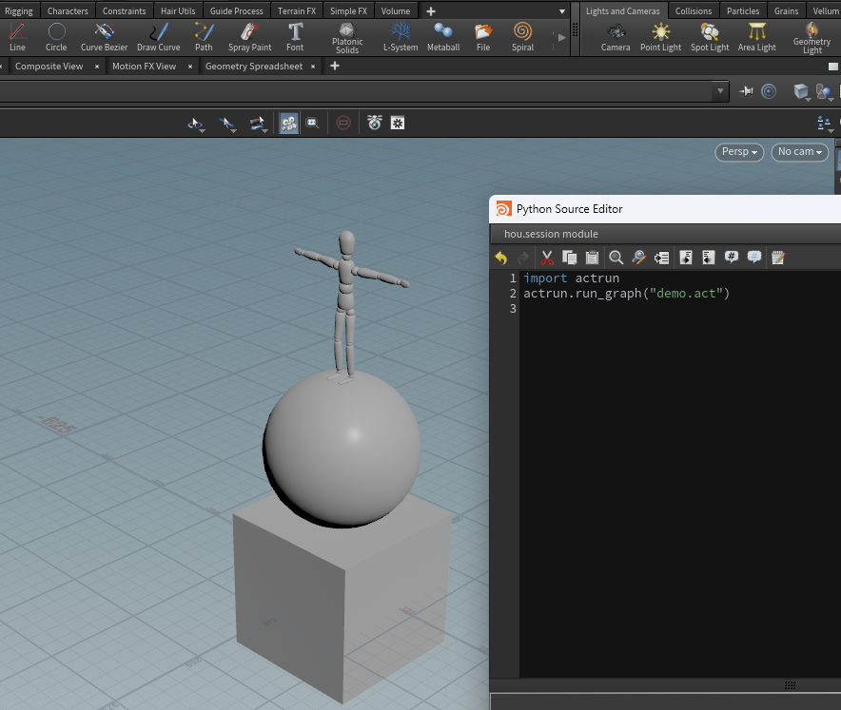Select the L-System shelf tool

click(x=401, y=36)
